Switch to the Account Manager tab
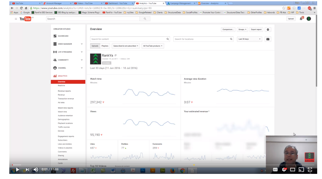This screenshot has height=179, width=322. pos(57,3)
